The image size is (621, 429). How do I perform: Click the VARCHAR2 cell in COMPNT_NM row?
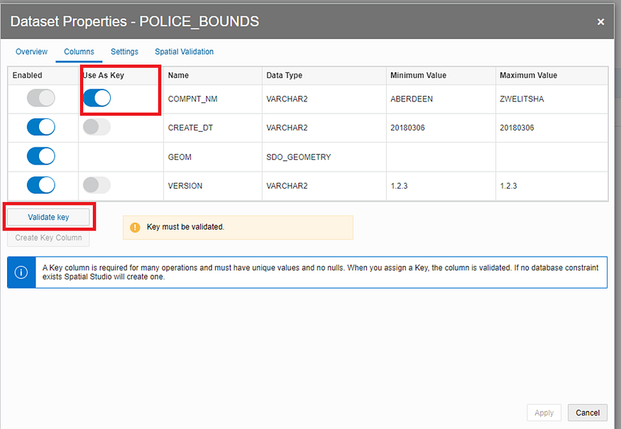pyautogui.click(x=324, y=99)
